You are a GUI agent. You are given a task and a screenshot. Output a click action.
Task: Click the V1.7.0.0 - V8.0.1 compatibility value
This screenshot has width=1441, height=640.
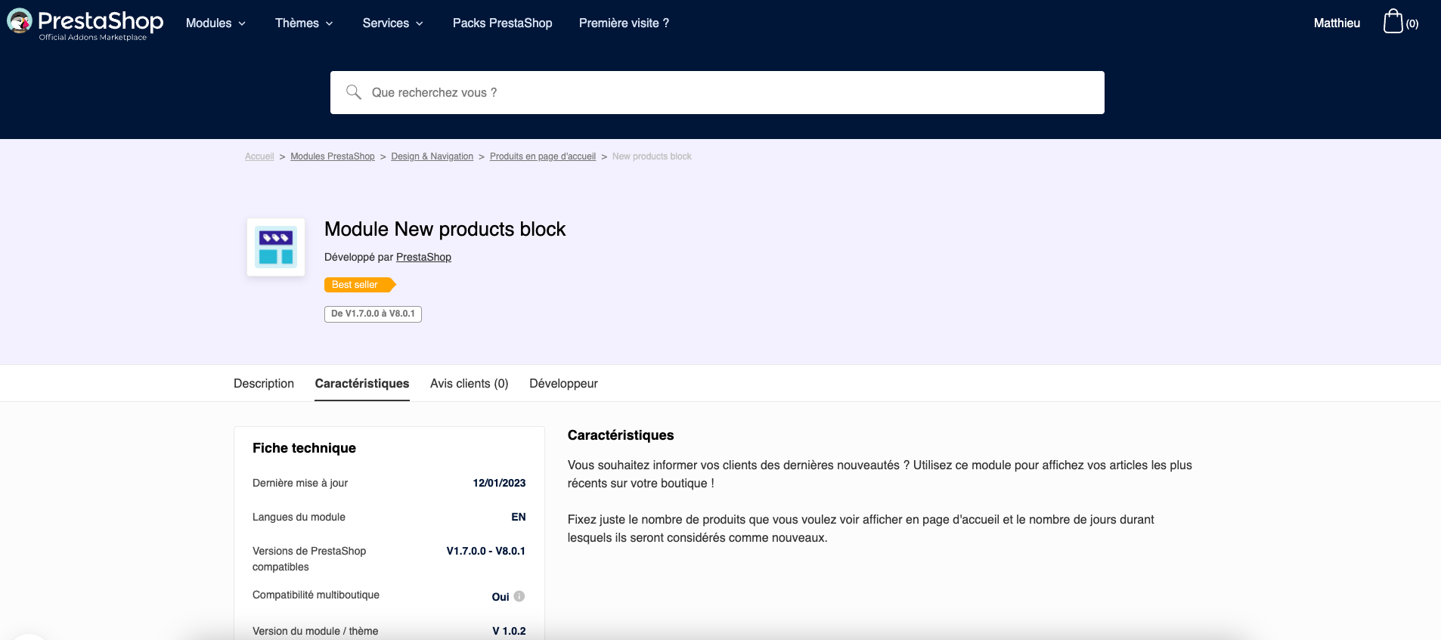pyautogui.click(x=486, y=551)
